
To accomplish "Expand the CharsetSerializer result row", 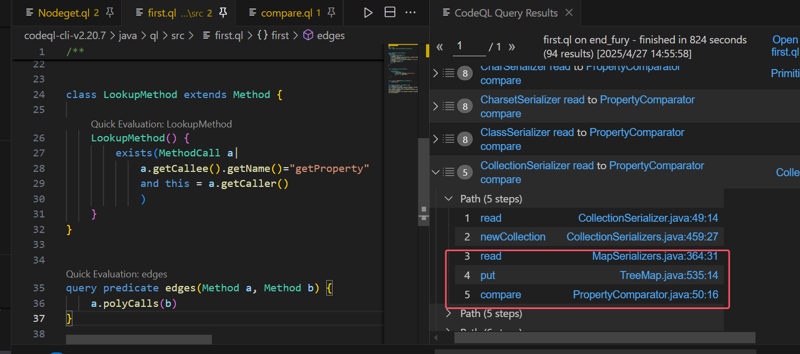I will 436,106.
